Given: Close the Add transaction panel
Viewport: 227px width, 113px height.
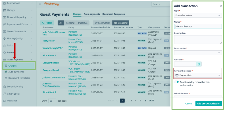Looking at the screenshot, I should (x=221, y=6).
